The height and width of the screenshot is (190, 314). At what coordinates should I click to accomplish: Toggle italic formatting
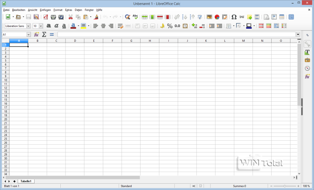(57, 26)
